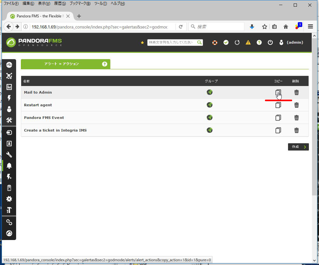Click the Pandora FMS logo
This screenshot has height=265, width=319.
pyautogui.click(x=34, y=42)
